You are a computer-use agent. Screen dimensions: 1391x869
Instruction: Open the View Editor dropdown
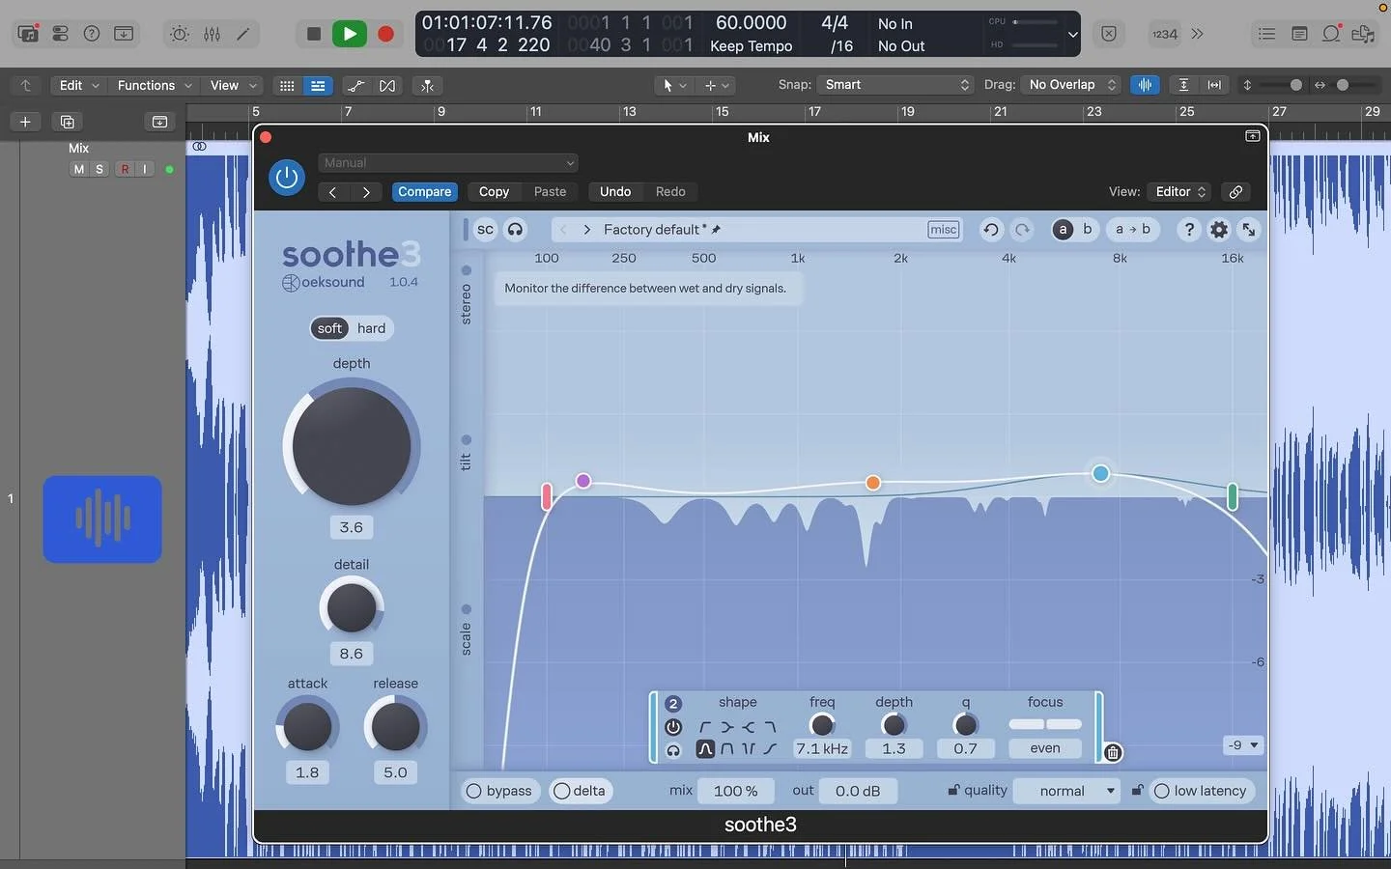click(x=1180, y=191)
